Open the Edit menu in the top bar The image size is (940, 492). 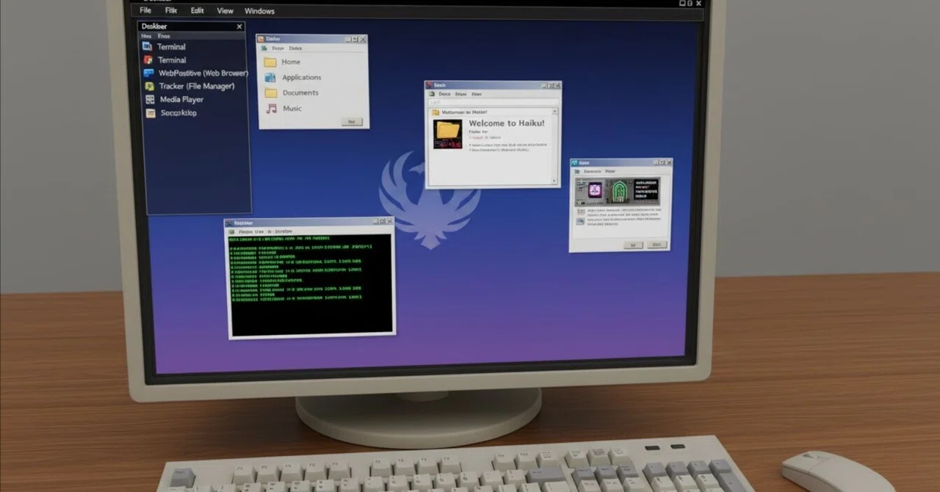tap(198, 10)
